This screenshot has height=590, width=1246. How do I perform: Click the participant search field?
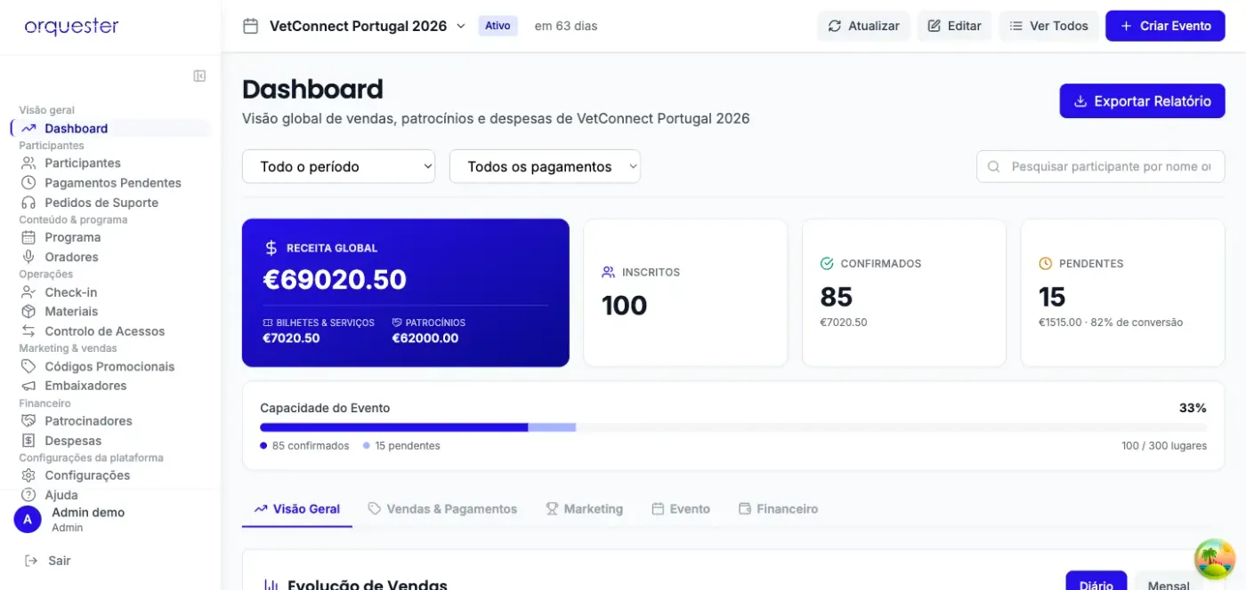pyautogui.click(x=1101, y=166)
